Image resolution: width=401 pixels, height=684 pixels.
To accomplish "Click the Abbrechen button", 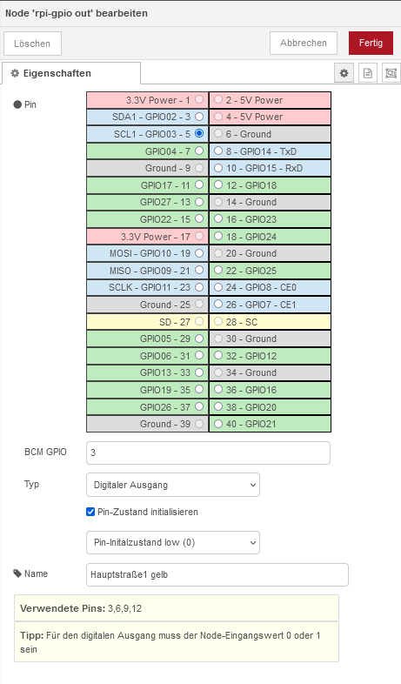I will (304, 43).
